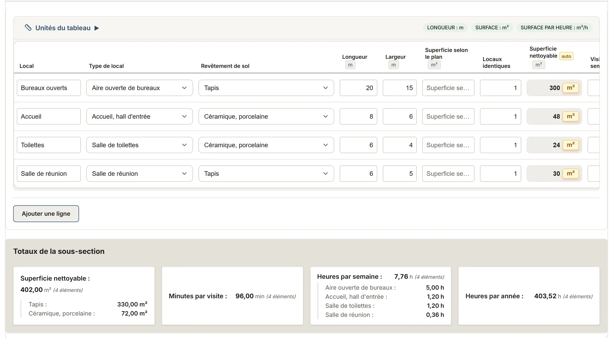Screen dimensions: 613x338
Task: Click the m² tag under Superficie selon le plan
Action: click(x=434, y=65)
